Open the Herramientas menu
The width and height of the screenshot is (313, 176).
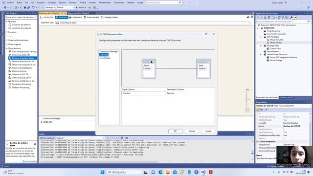pyautogui.click(x=105, y=2)
